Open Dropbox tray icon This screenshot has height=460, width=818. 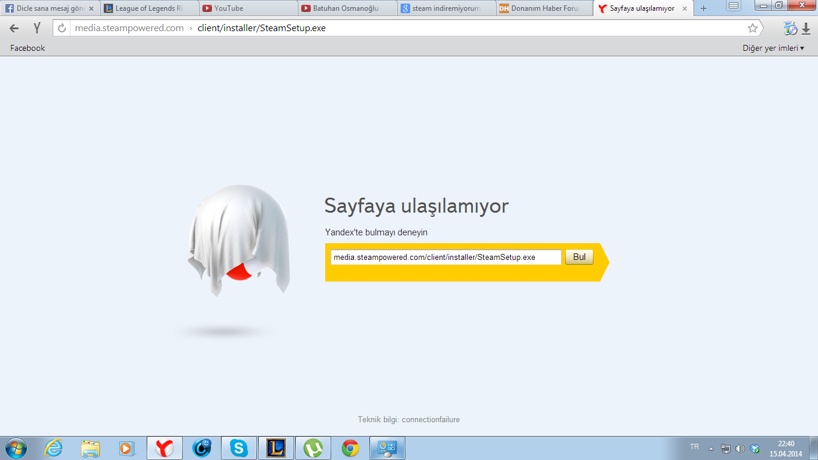(755, 448)
